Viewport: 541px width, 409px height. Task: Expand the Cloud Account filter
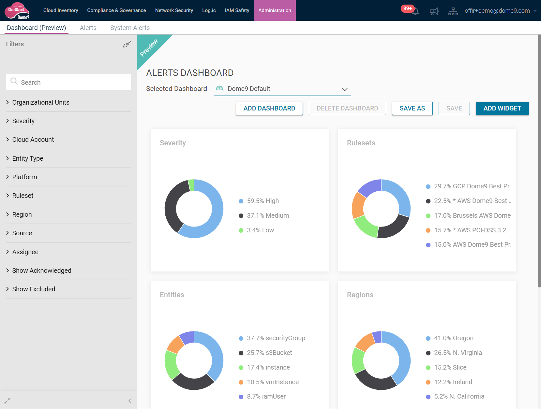[68, 139]
